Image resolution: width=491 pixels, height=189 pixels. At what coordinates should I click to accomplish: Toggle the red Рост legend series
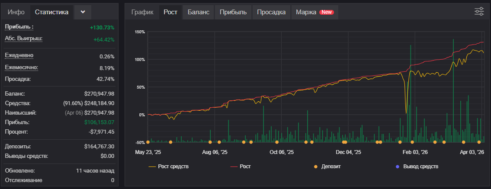(241, 167)
